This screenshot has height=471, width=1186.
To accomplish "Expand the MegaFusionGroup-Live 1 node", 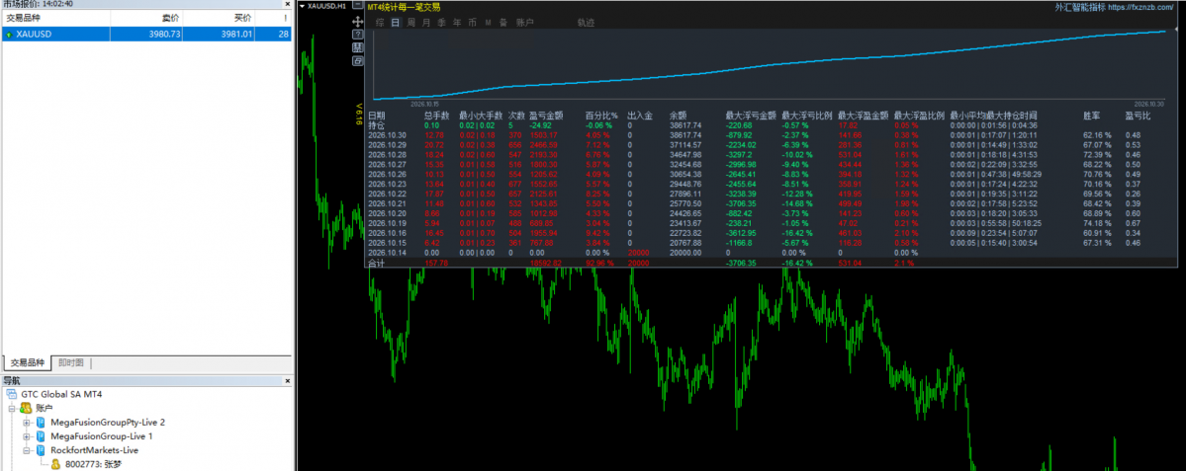I will click(x=27, y=436).
